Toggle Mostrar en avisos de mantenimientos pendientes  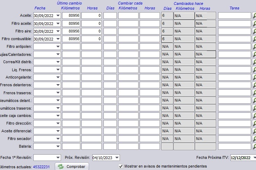click(x=121, y=166)
